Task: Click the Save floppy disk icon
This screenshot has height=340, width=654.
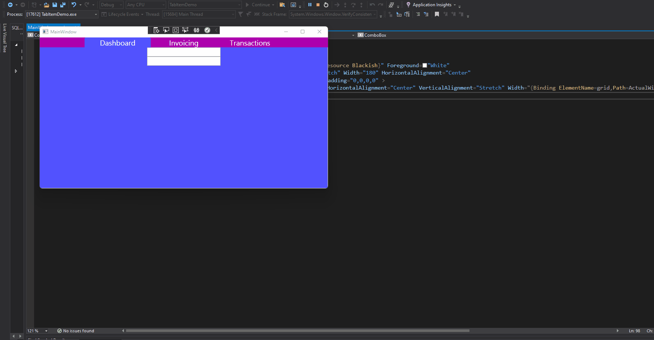Action: point(55,5)
